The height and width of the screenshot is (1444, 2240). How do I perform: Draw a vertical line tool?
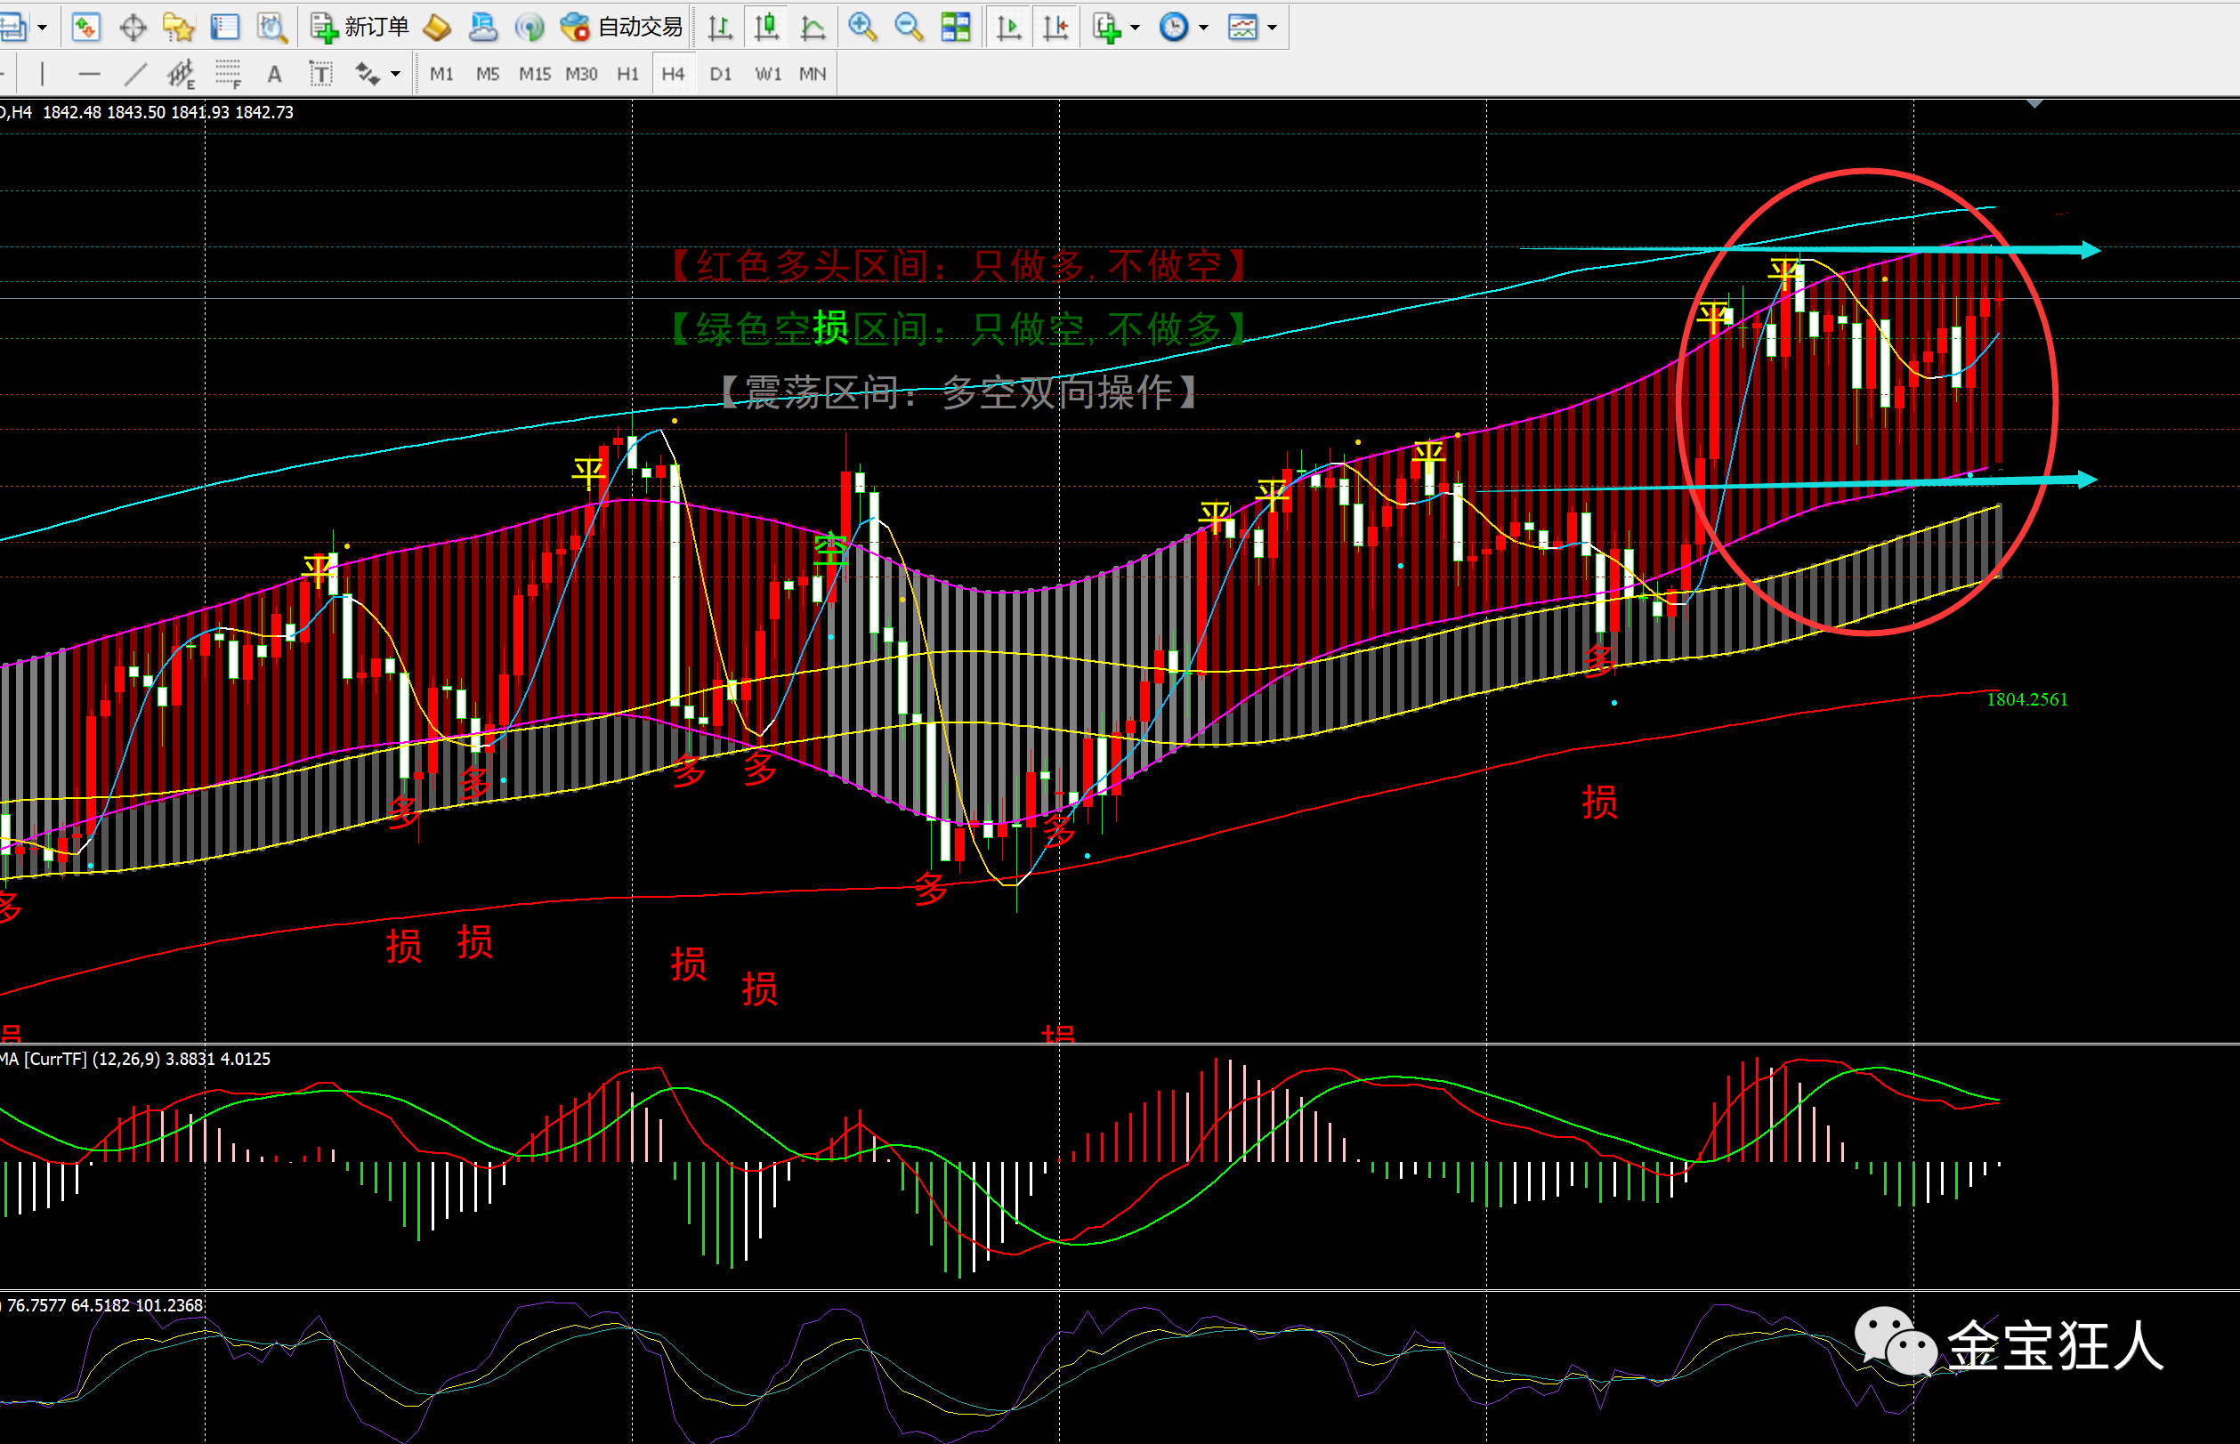[x=42, y=73]
